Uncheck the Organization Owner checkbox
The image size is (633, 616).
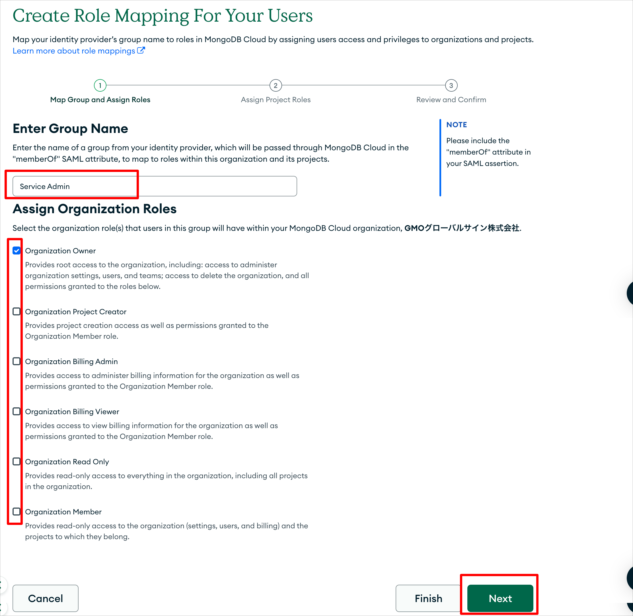17,251
